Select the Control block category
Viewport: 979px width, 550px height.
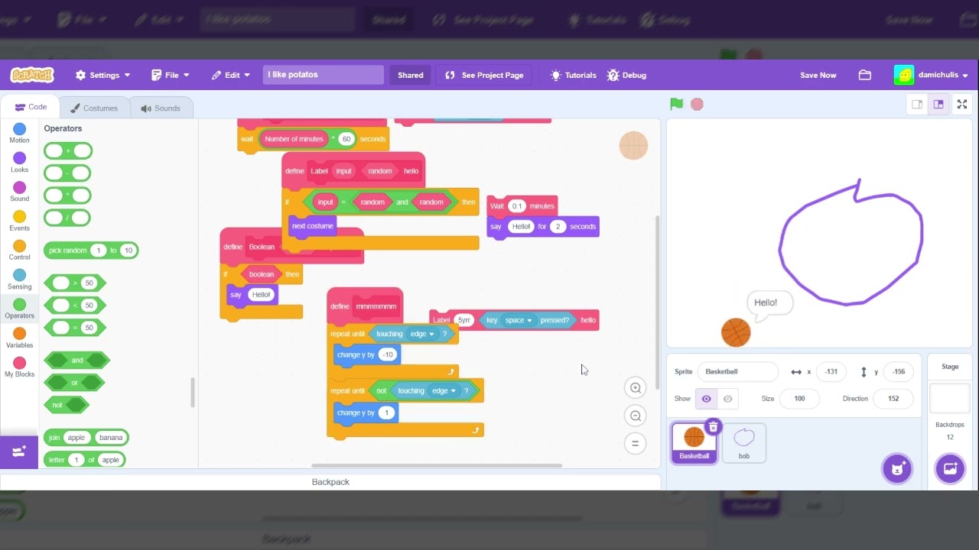click(x=19, y=250)
